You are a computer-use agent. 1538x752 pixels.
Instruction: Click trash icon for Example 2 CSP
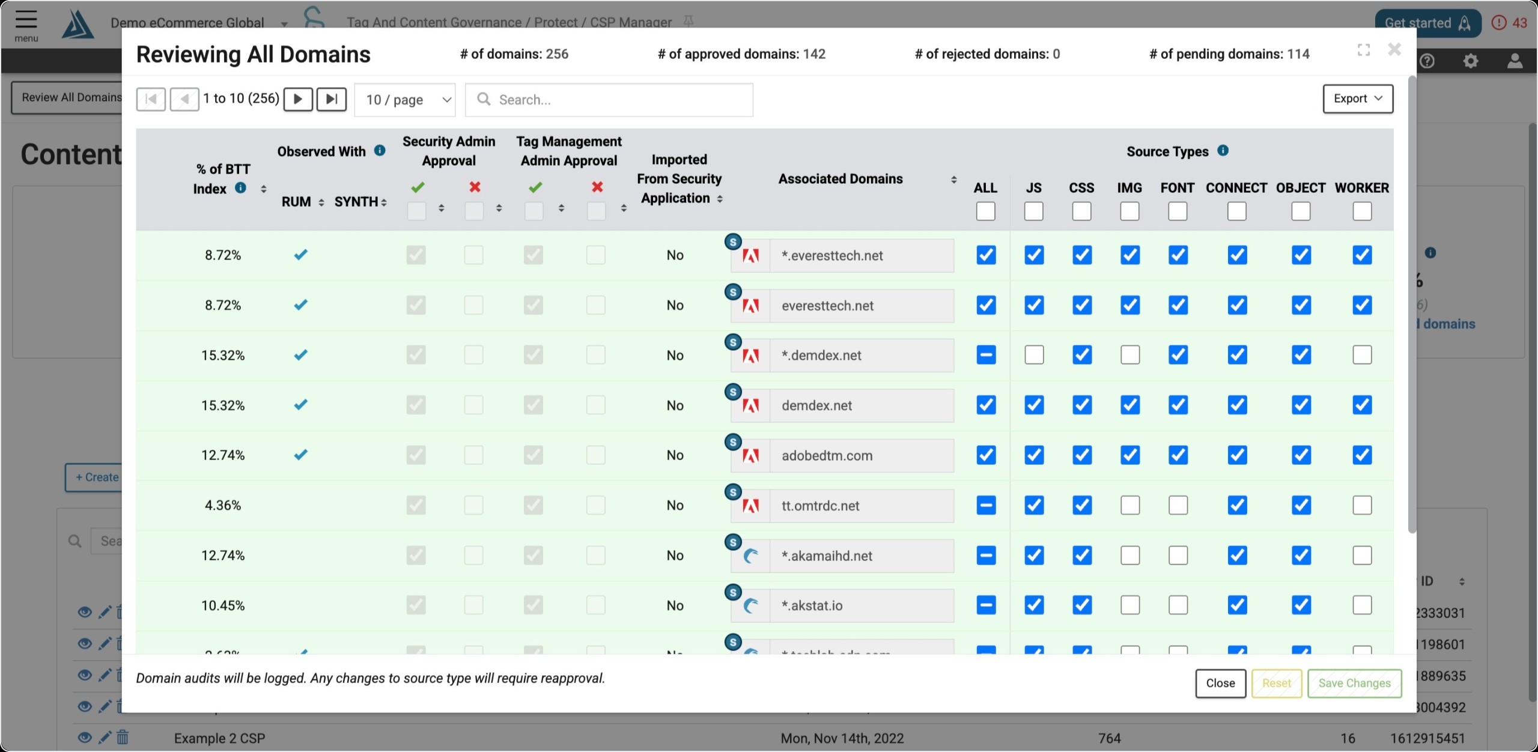[123, 738]
